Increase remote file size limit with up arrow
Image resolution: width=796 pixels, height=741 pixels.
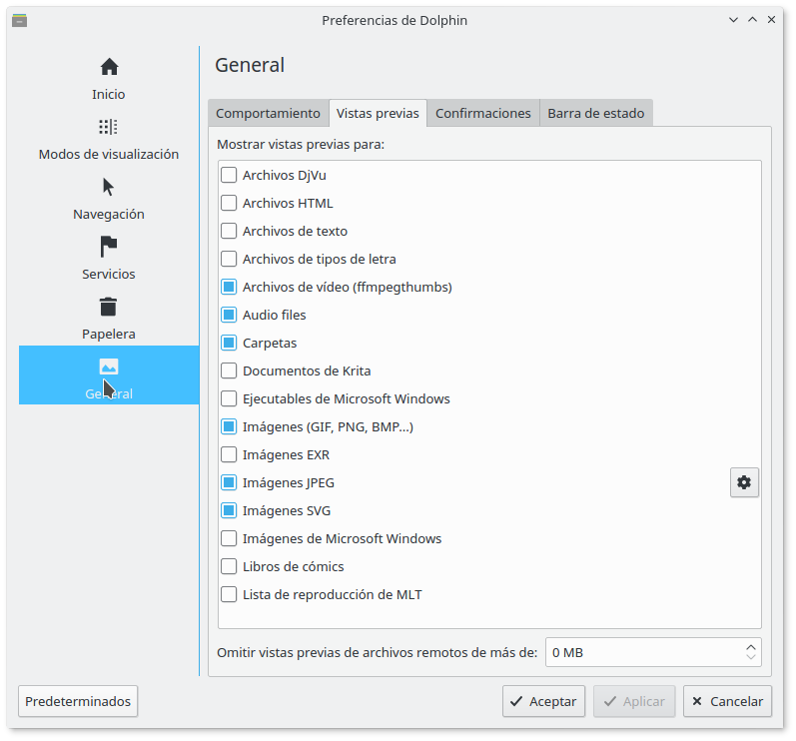[x=750, y=647]
